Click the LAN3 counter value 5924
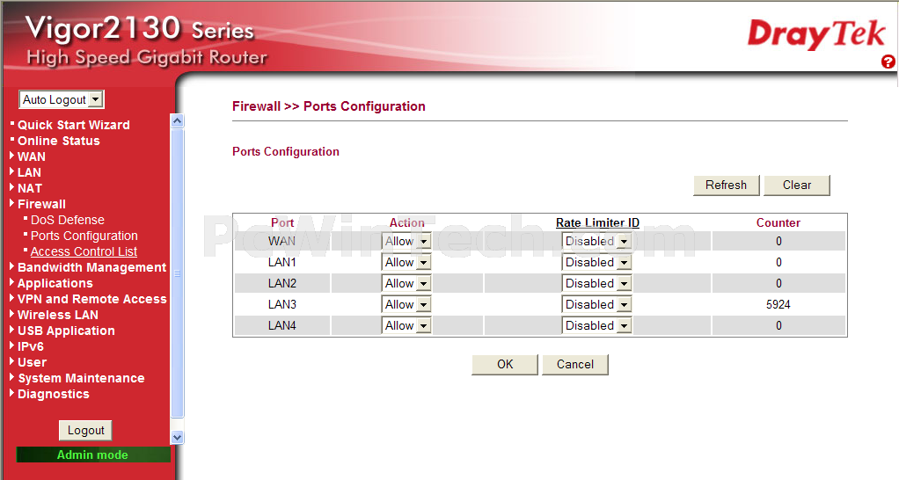This screenshot has height=480, width=899. pos(778,305)
